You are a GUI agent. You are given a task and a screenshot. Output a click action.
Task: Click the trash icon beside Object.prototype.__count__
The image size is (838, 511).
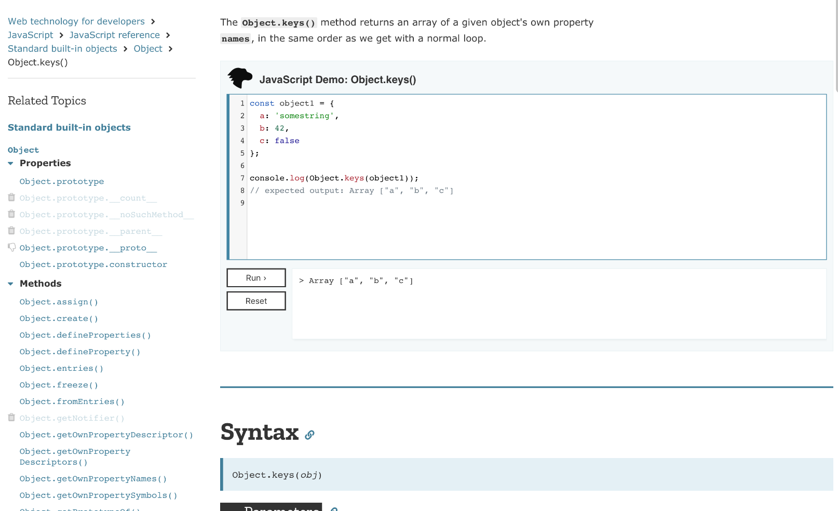click(x=11, y=197)
